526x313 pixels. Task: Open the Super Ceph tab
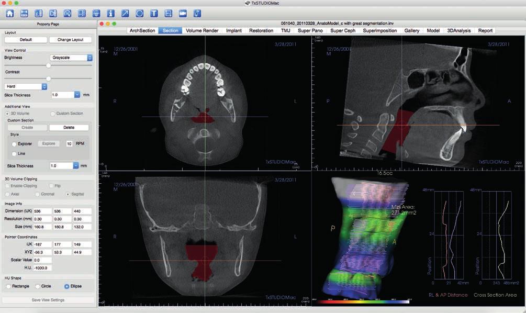343,30
